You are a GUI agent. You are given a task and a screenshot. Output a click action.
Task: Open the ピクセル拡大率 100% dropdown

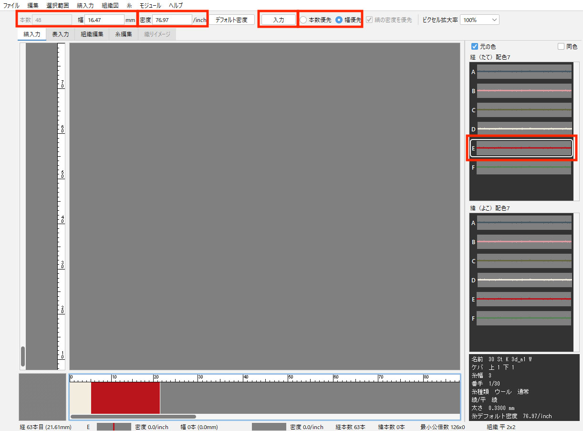pos(479,20)
